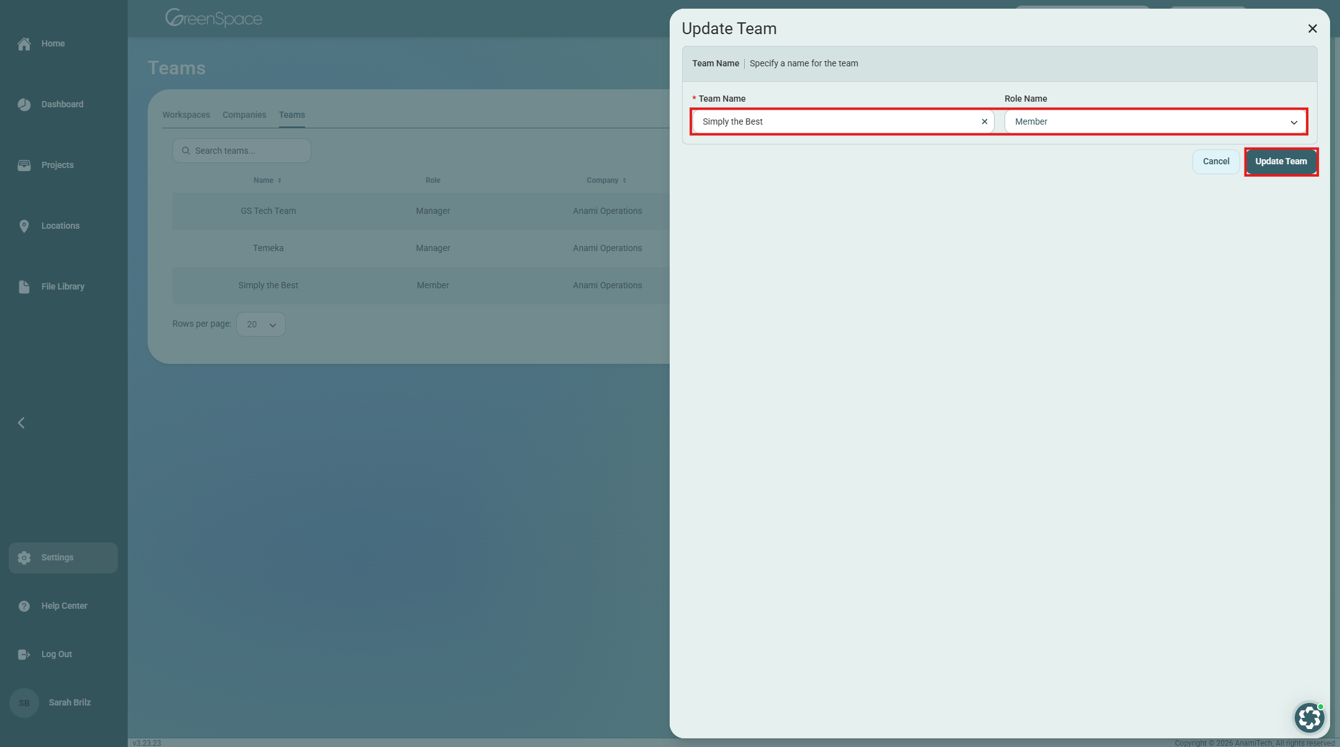Open the Rows per page dropdown
Viewport: 1340px width, 747px height.
(261, 324)
